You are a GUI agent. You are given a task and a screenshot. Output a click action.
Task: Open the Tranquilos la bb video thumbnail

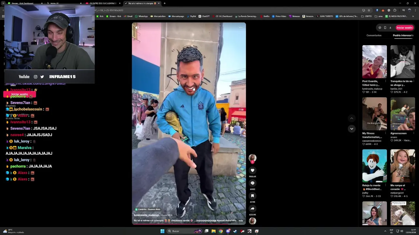point(403,62)
